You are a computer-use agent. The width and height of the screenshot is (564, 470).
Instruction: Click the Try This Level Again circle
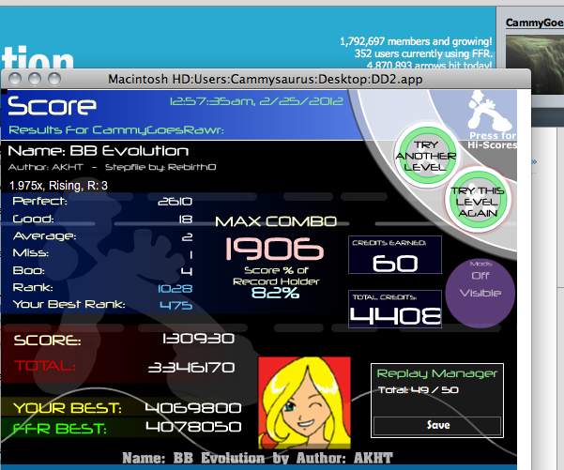point(478,201)
